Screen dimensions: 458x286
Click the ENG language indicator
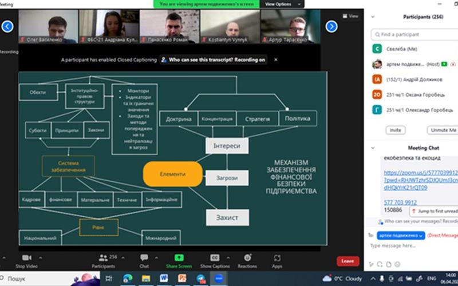(432, 279)
